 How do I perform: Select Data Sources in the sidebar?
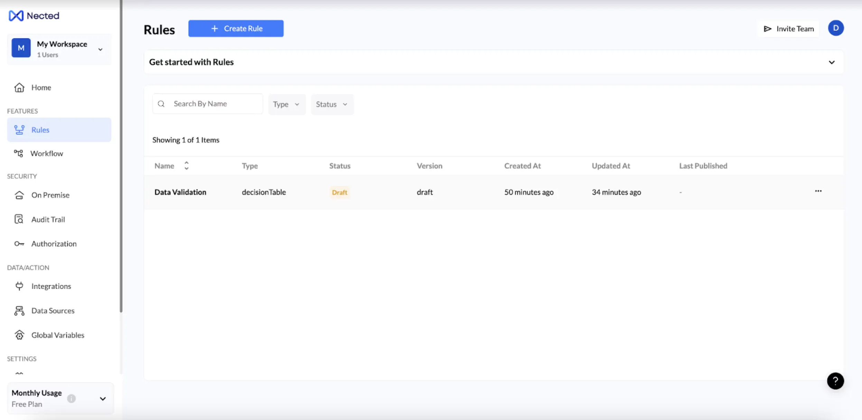53,311
